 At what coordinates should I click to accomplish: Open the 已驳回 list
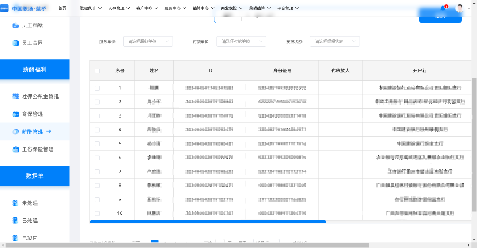point(30,238)
